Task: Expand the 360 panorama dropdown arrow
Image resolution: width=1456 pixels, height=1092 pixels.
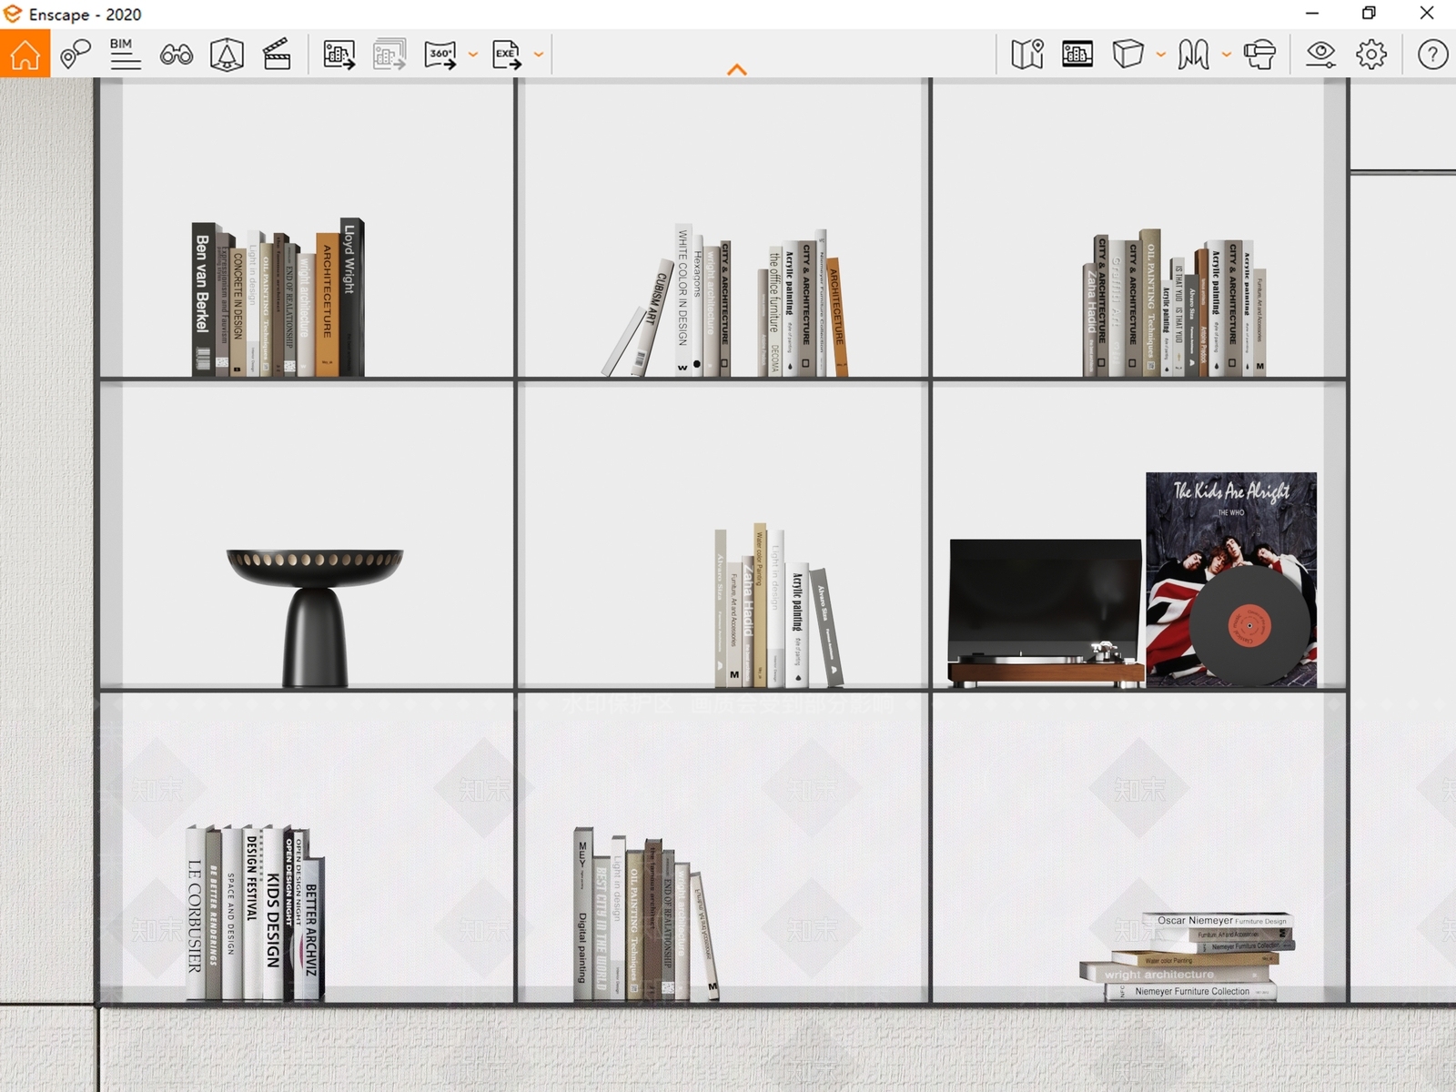Action: (x=472, y=55)
